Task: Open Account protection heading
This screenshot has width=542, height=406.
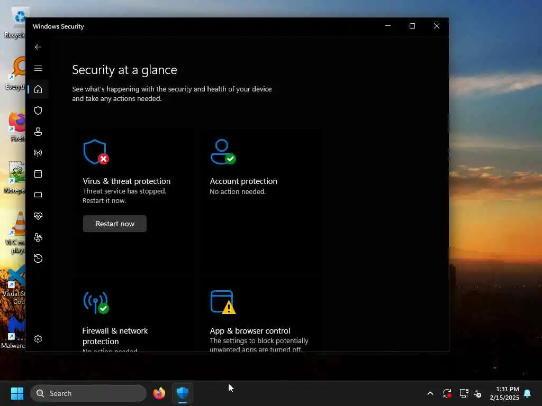Action: (243, 181)
